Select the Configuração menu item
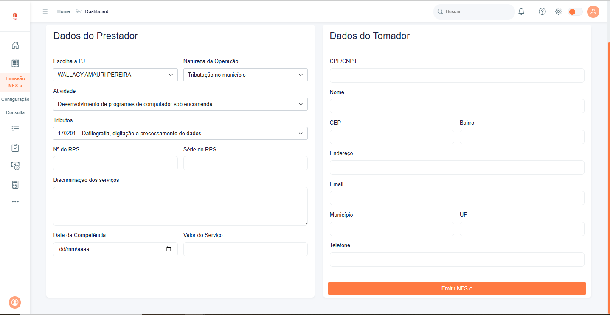 [15, 99]
